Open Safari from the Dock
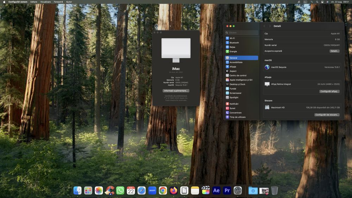Screen dimensions: 352x198 pos(142,191)
